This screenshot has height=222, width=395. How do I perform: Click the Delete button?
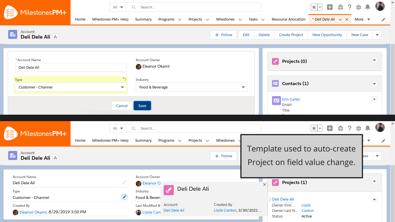[x=264, y=35]
